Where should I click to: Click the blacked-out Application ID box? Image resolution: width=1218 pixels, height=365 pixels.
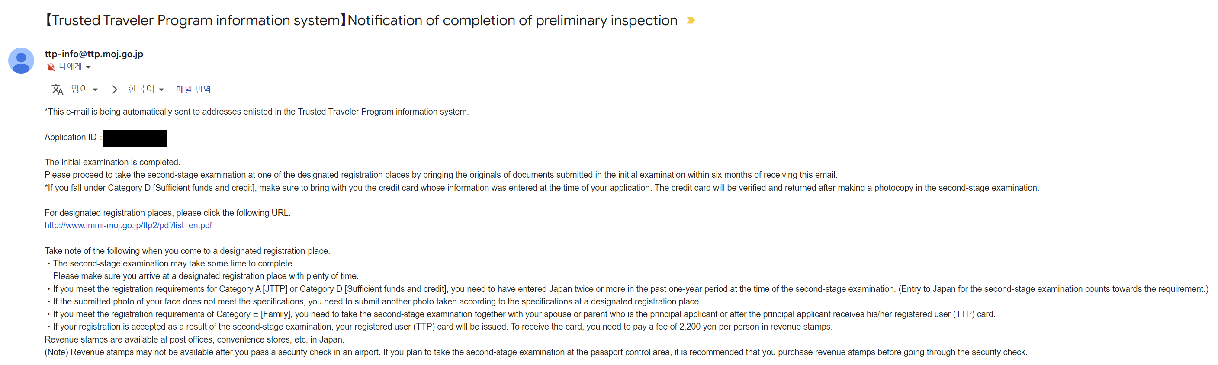pos(135,138)
